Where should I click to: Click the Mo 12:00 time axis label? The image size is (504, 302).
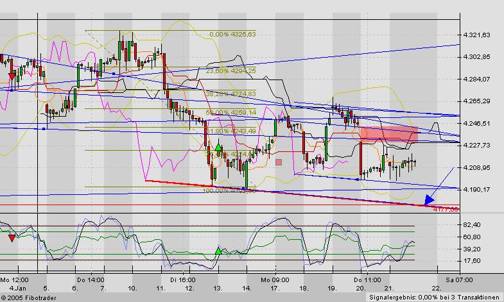[14, 280]
